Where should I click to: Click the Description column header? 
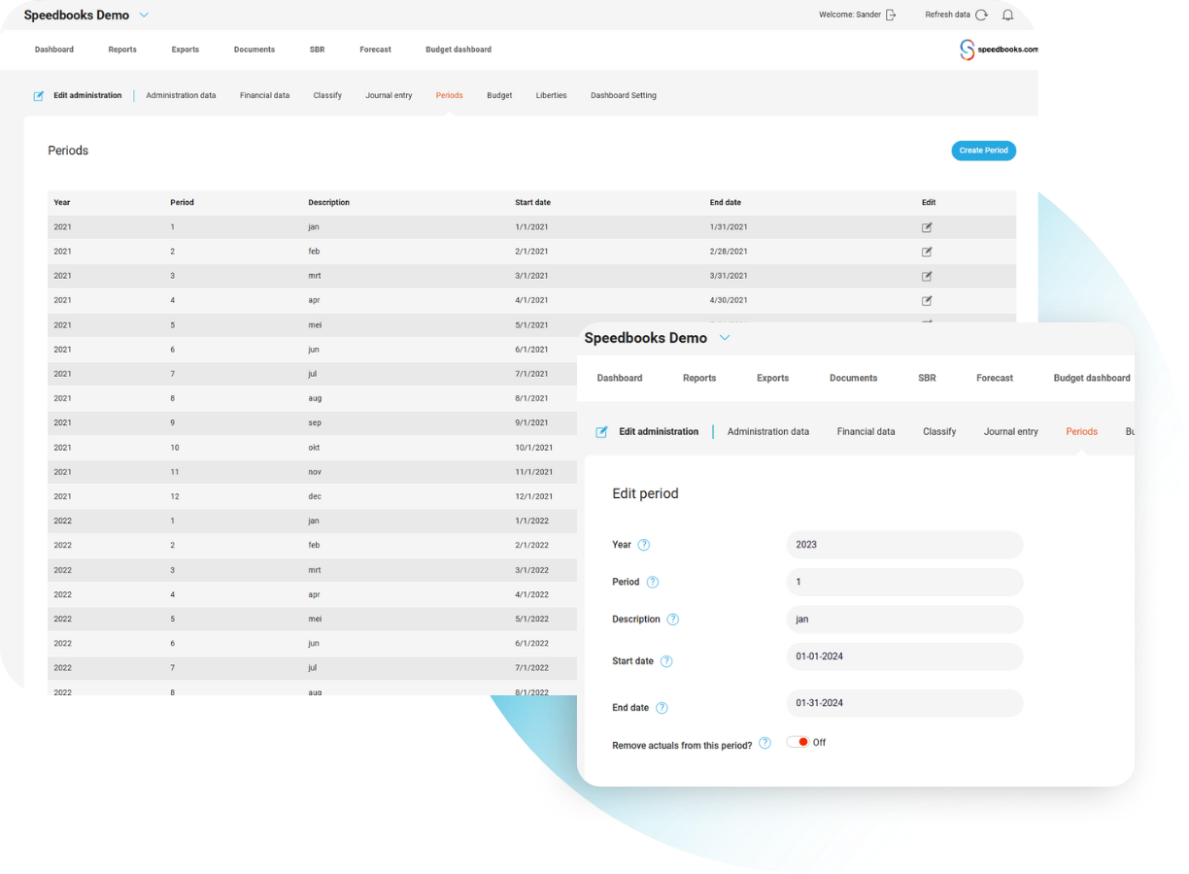329,203
